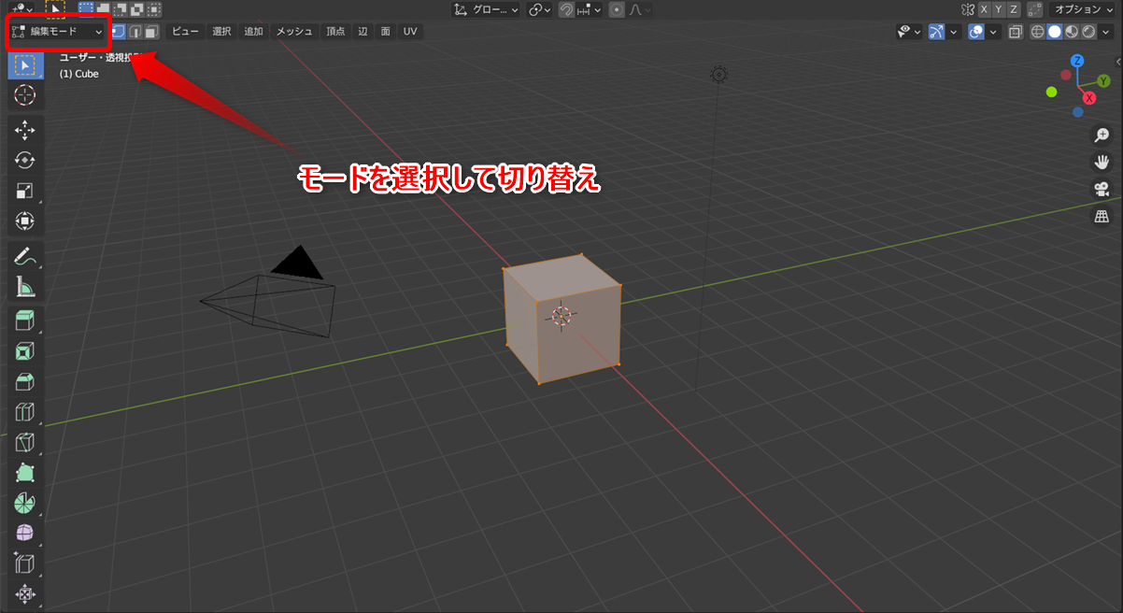The width and height of the screenshot is (1123, 613).
Task: Select the Loop Cut tool
Action: coord(25,412)
